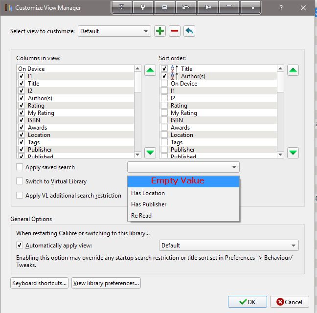Screen dimensions: 317x313
Task: Click the Calibre books icon in title bar
Action: pyautogui.click(x=8, y=8)
